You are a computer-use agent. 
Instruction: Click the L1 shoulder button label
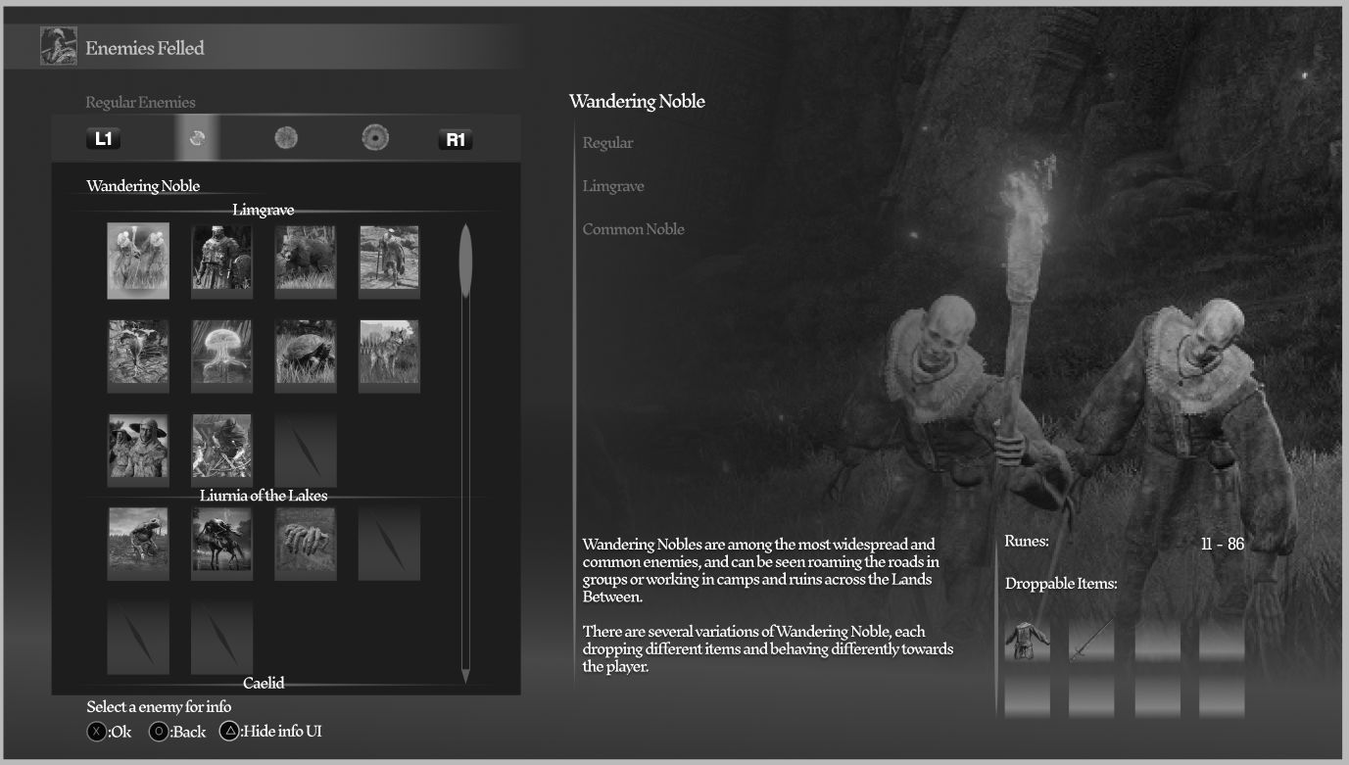coord(101,138)
